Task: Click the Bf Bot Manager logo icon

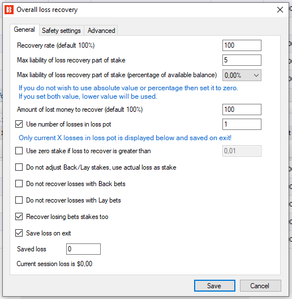Action: (9, 10)
